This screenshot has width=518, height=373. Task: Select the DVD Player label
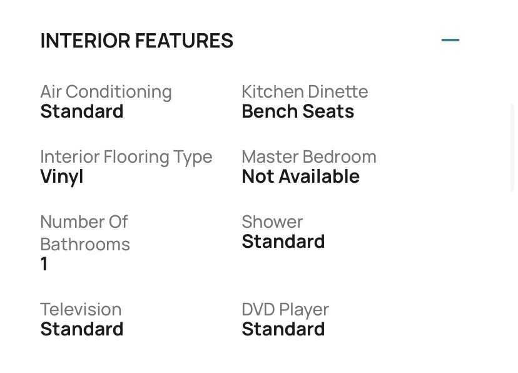[x=285, y=309]
